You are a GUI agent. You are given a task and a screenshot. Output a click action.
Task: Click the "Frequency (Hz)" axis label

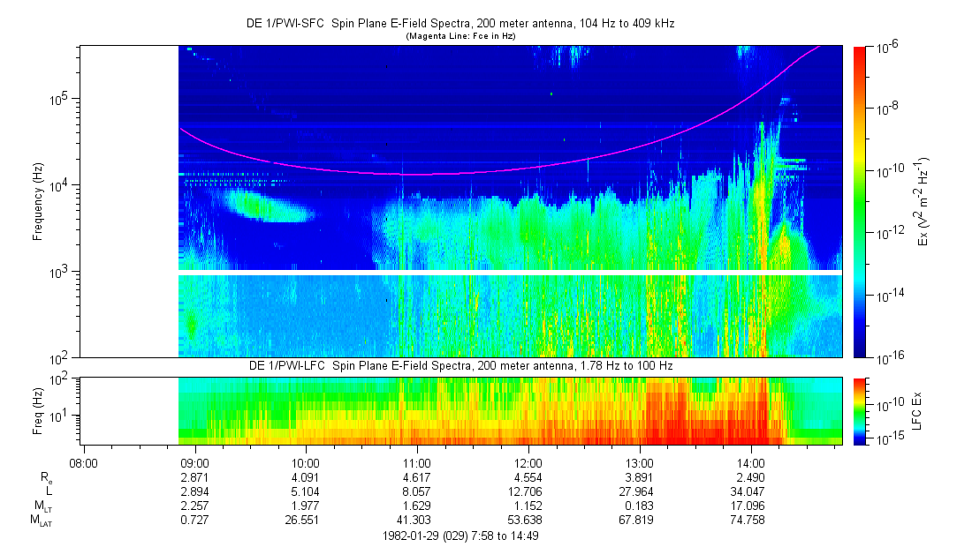click(37, 202)
